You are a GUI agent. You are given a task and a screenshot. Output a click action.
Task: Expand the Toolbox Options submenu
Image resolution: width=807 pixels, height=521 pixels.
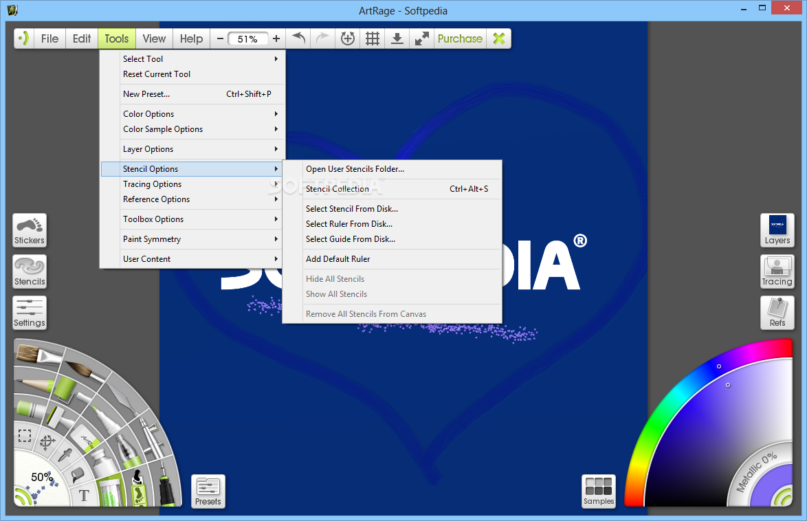[x=192, y=219]
